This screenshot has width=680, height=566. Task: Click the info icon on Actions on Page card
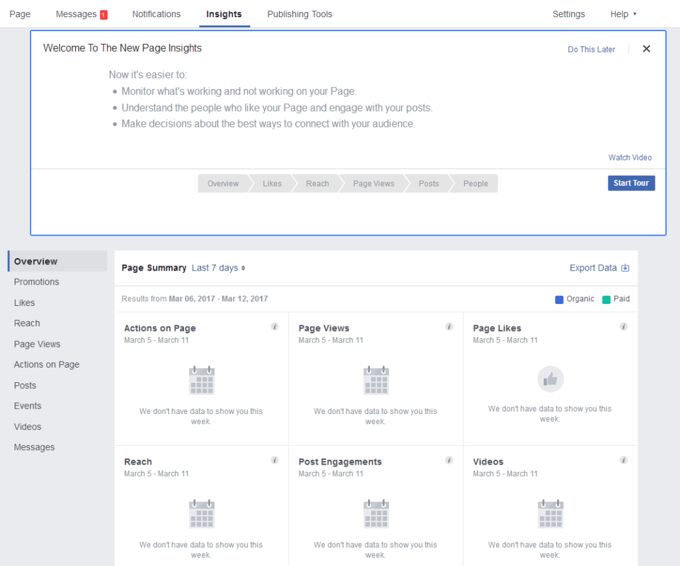pyautogui.click(x=275, y=326)
